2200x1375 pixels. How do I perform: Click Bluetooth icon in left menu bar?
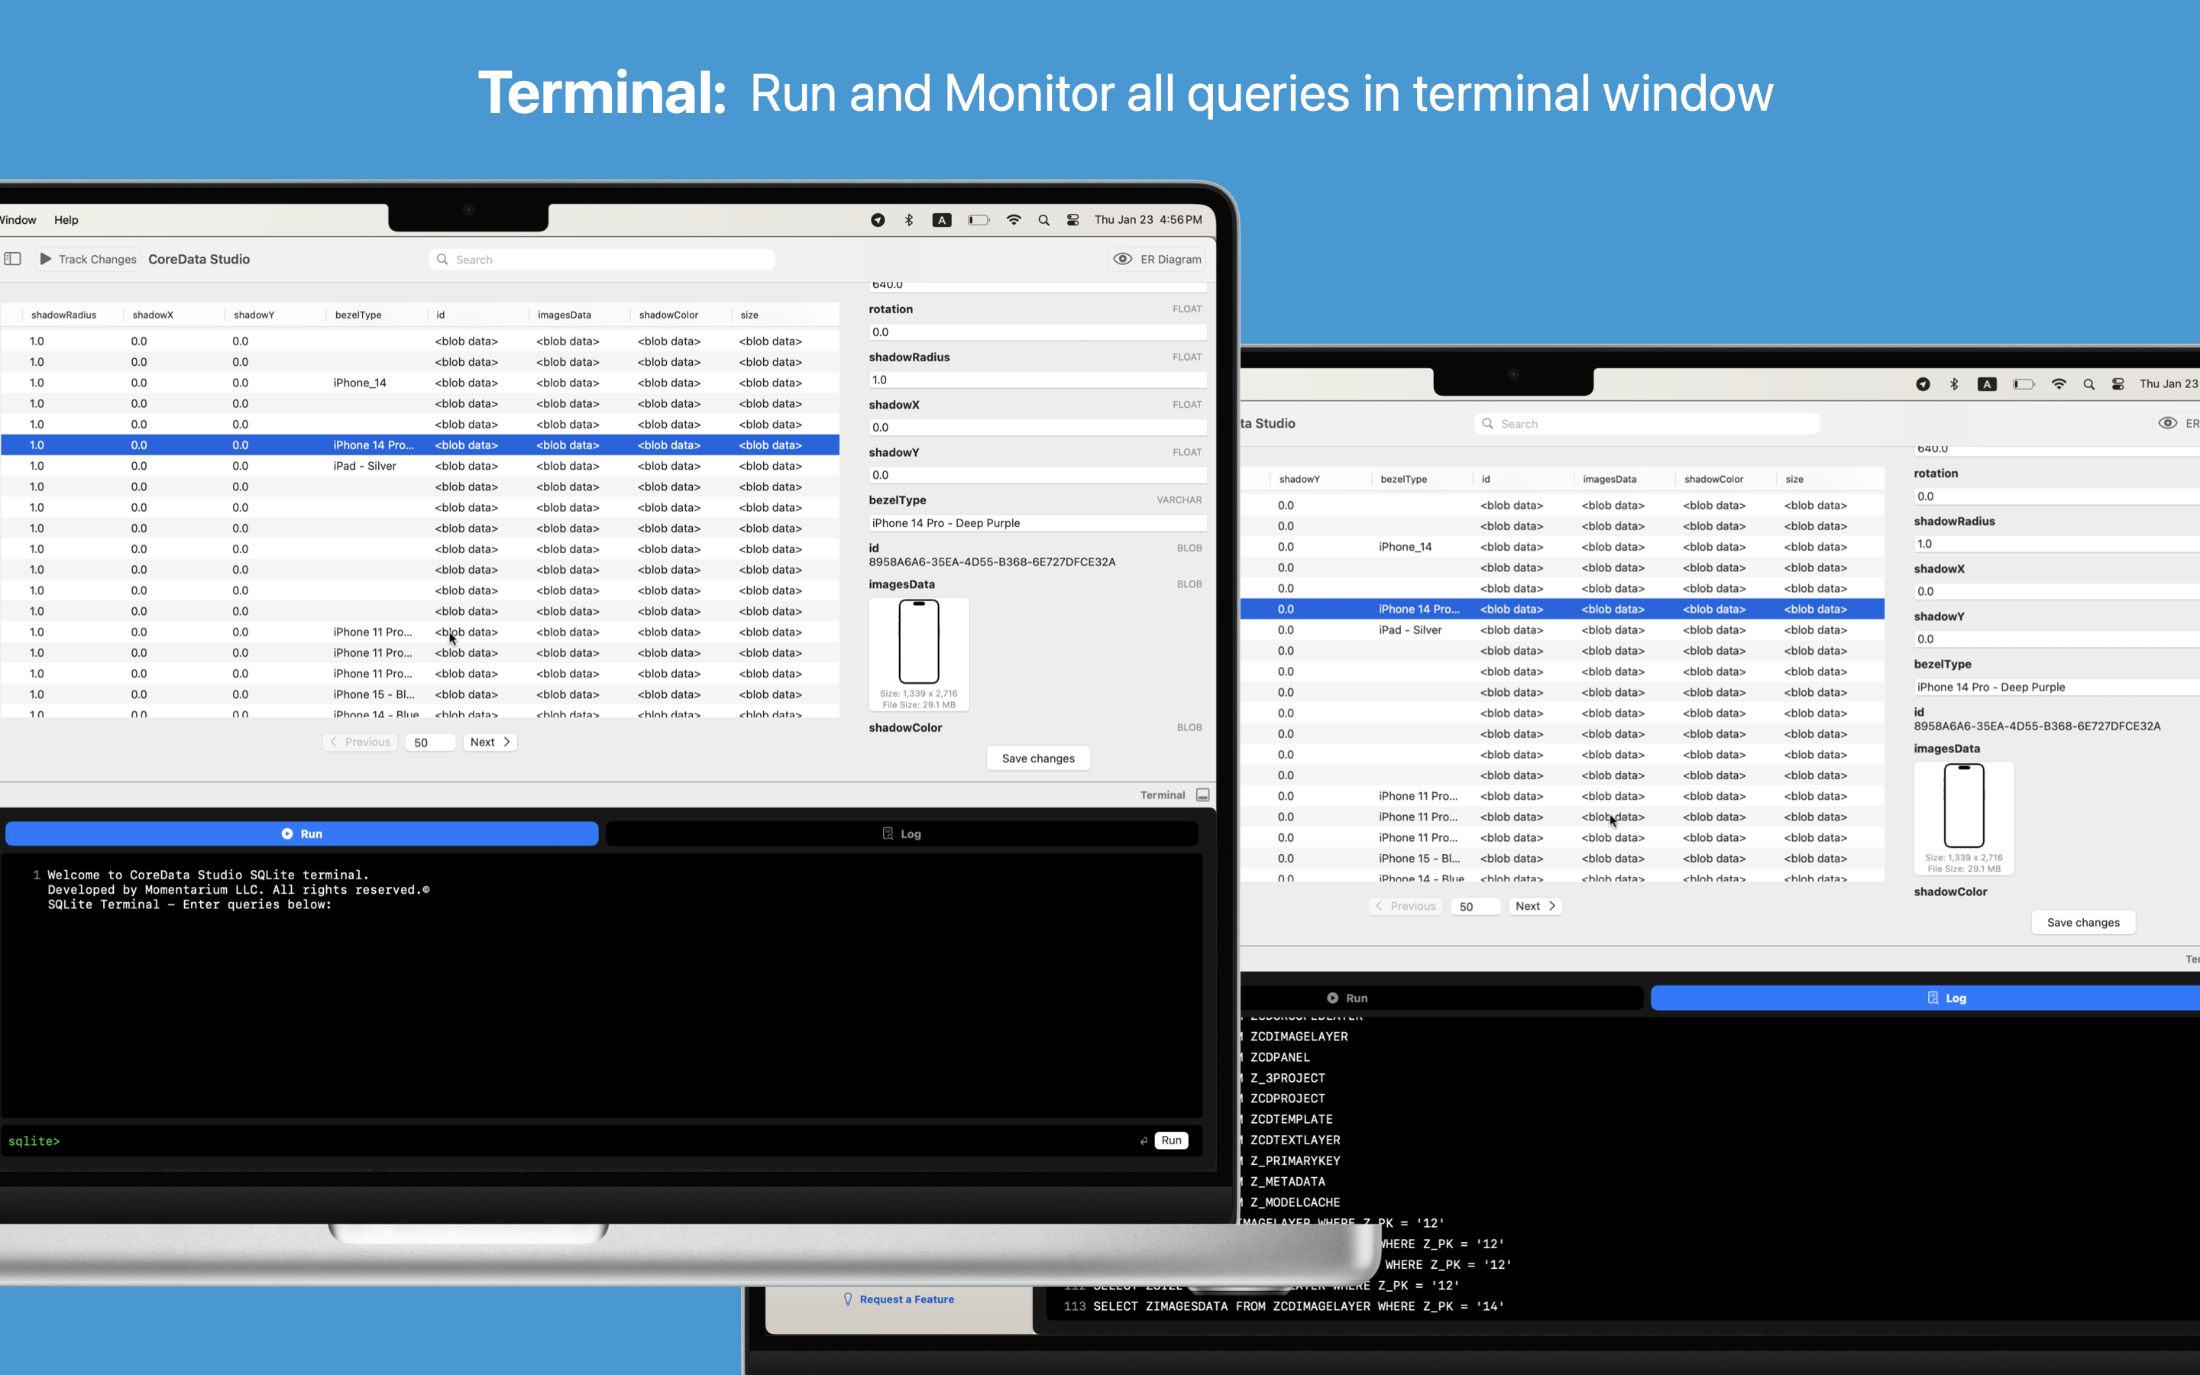pos(908,220)
